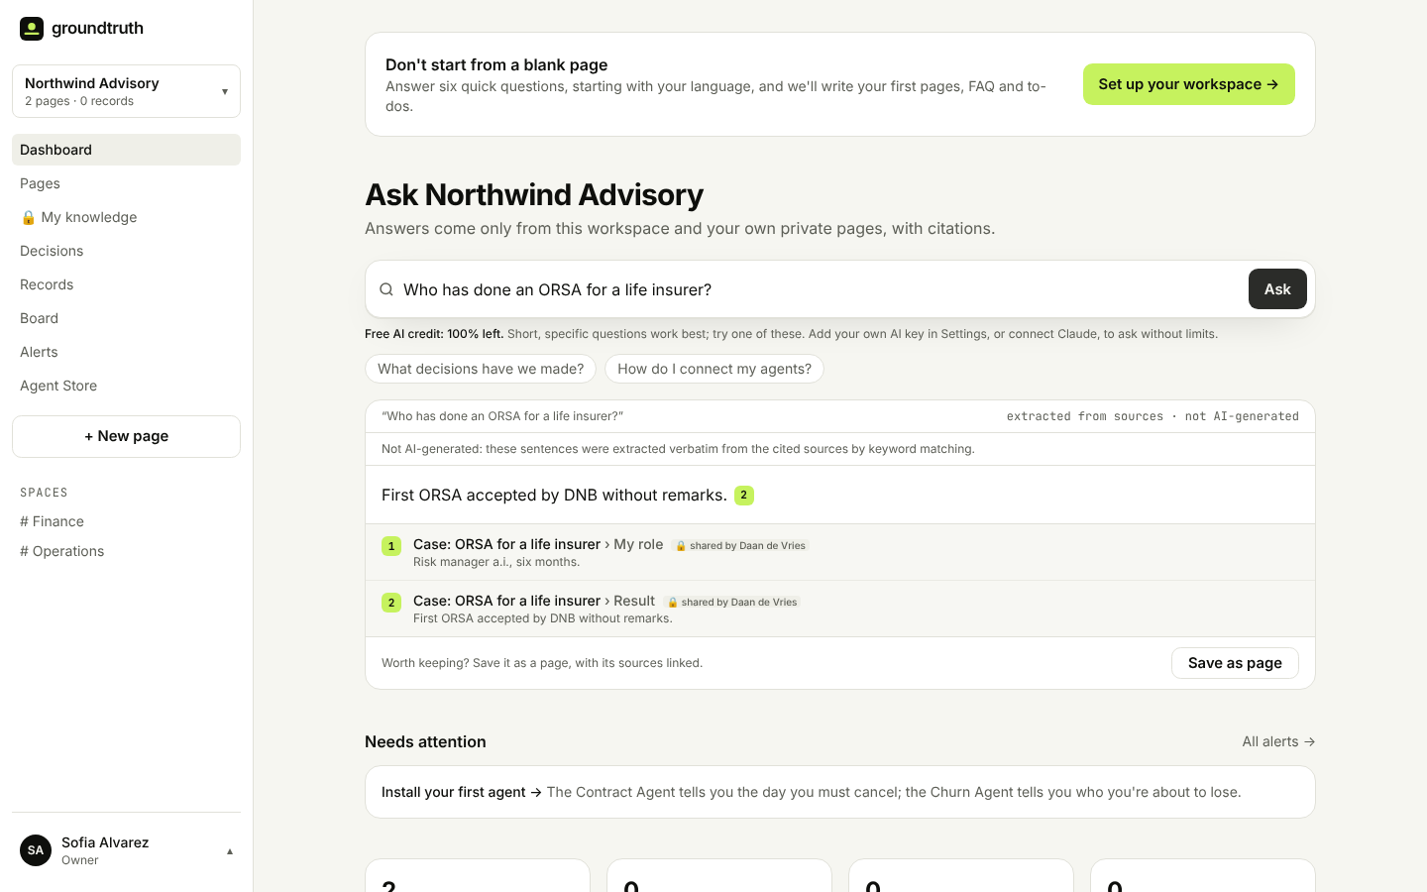Open Agent Store in sidebar
The height and width of the screenshot is (892, 1427).
coord(126,386)
